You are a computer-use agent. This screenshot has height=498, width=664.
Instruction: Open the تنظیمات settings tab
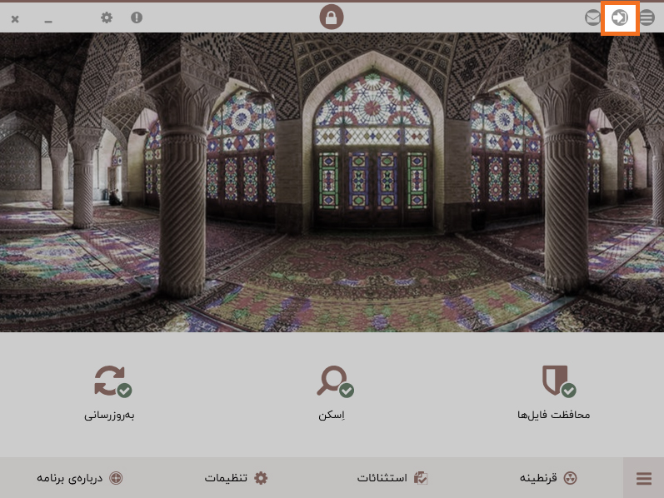[237, 478]
